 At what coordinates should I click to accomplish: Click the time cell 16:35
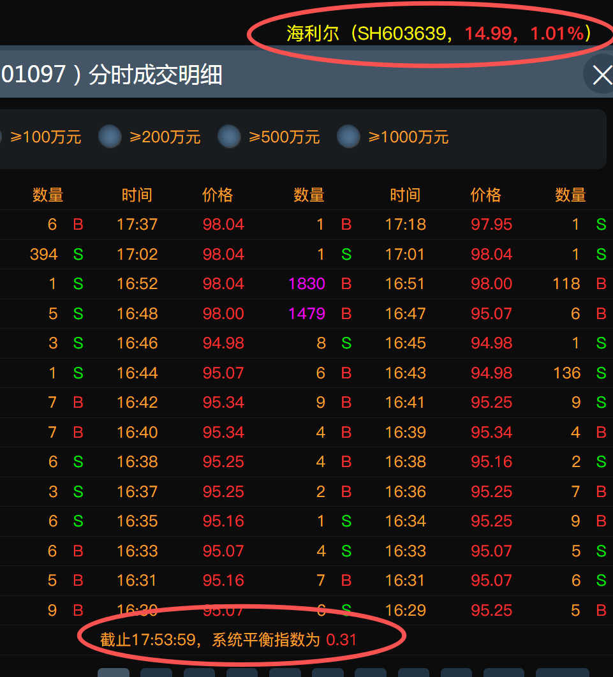(137, 521)
